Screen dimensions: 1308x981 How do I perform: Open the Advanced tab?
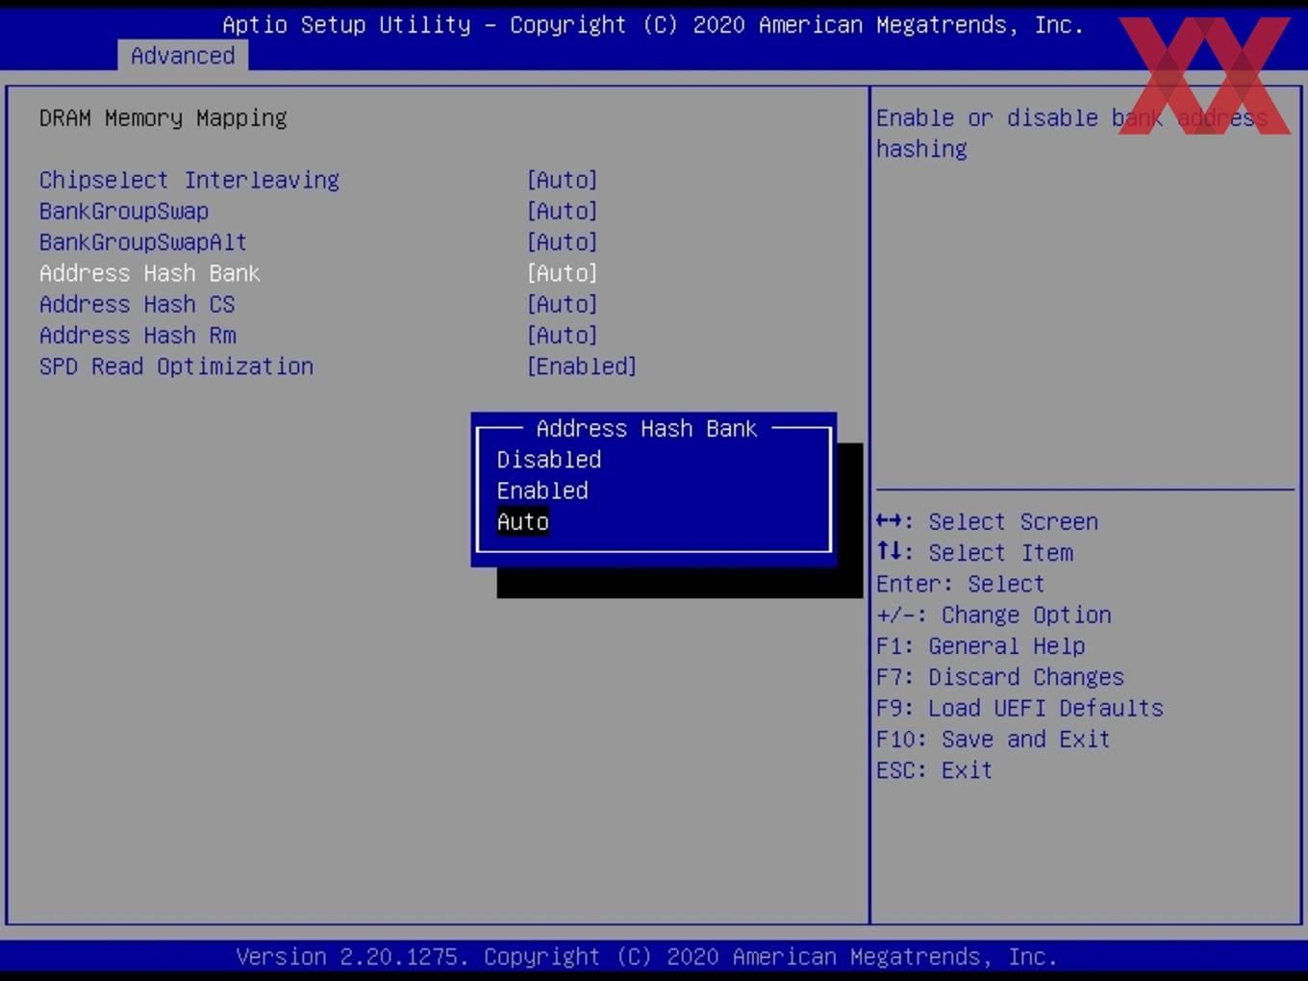(x=183, y=56)
